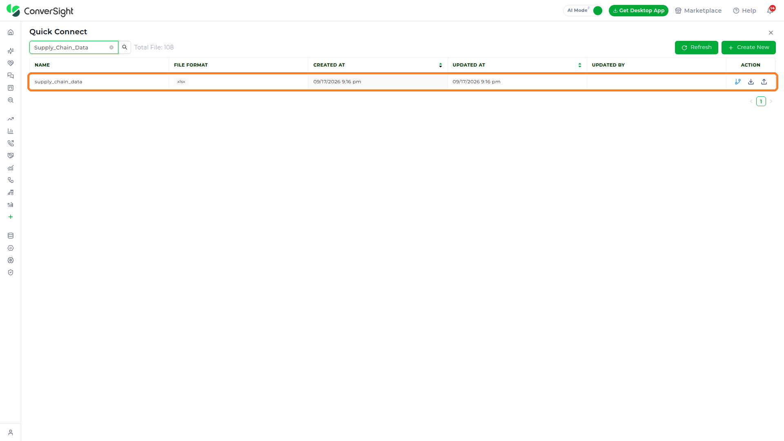
Task: Open the settings gear icon in sidebar
Action: (x=11, y=260)
